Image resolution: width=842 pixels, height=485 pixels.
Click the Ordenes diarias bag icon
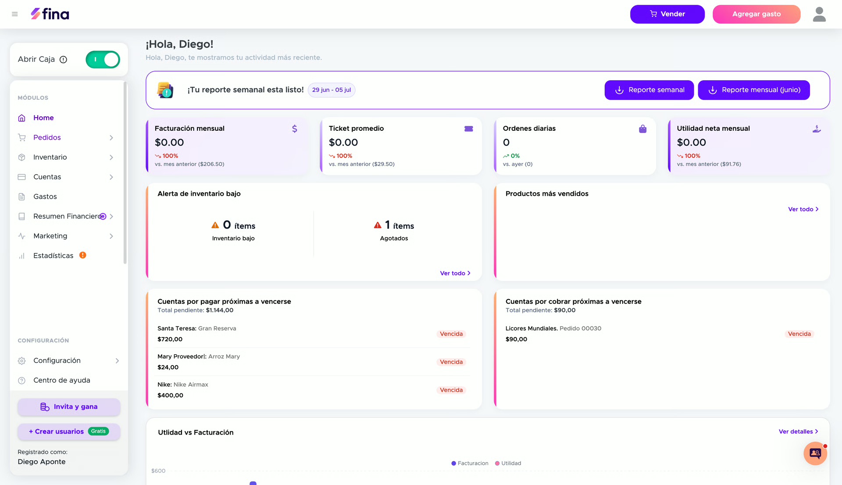(642, 129)
